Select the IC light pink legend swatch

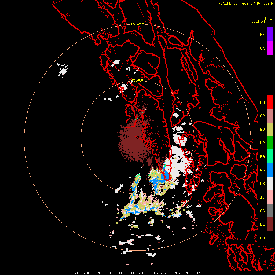coord(270,197)
